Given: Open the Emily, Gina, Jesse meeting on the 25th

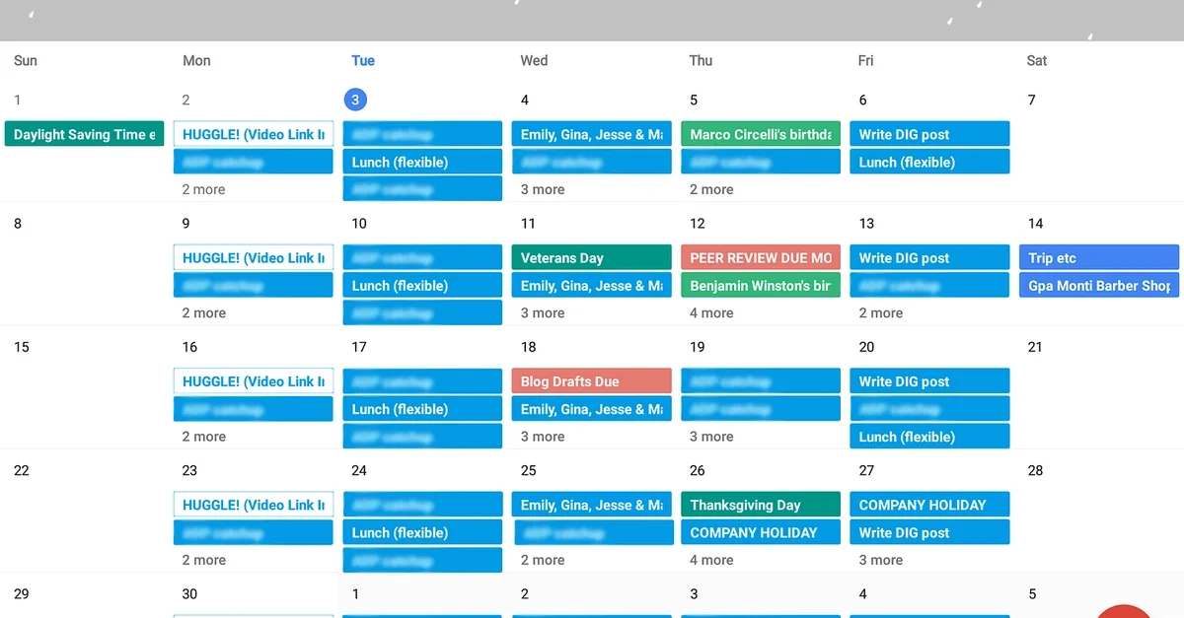Looking at the screenshot, I should [591, 504].
